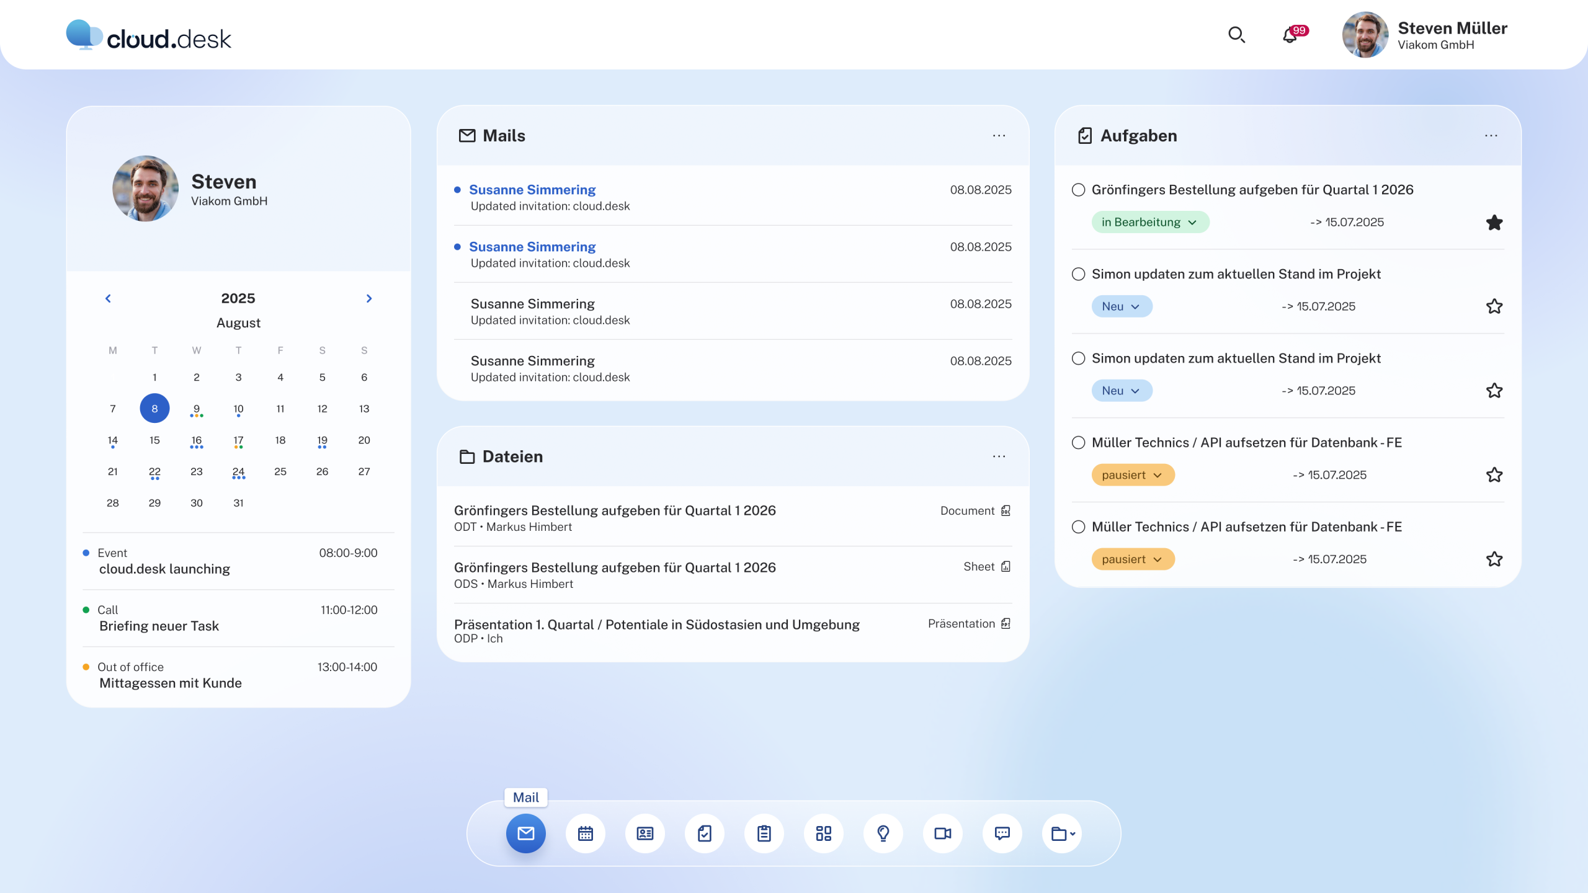Open the first 'pausiert' status dropdown
This screenshot has width=1588, height=893.
tap(1133, 475)
